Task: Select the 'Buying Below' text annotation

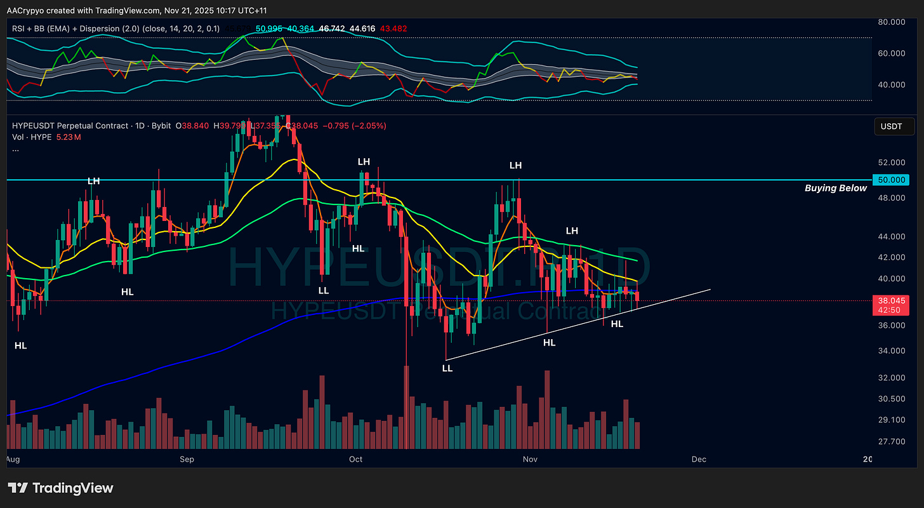Action: click(x=835, y=188)
